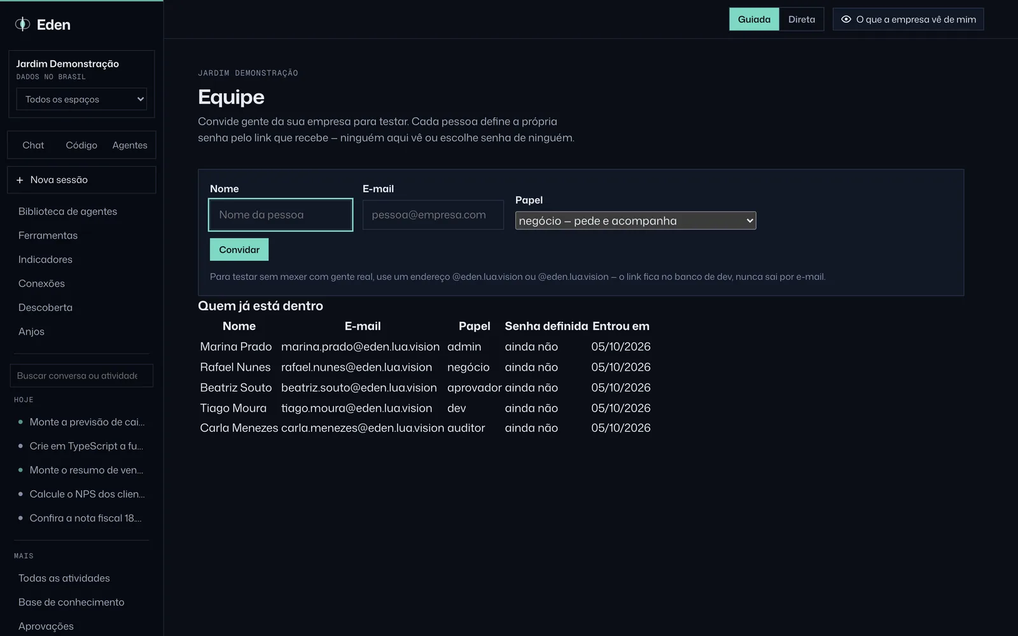Click the Senha definida column header
This screenshot has height=636, width=1018.
tap(547, 326)
